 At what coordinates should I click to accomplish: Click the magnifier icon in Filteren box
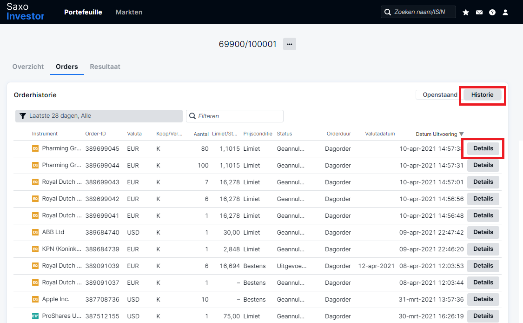click(192, 116)
